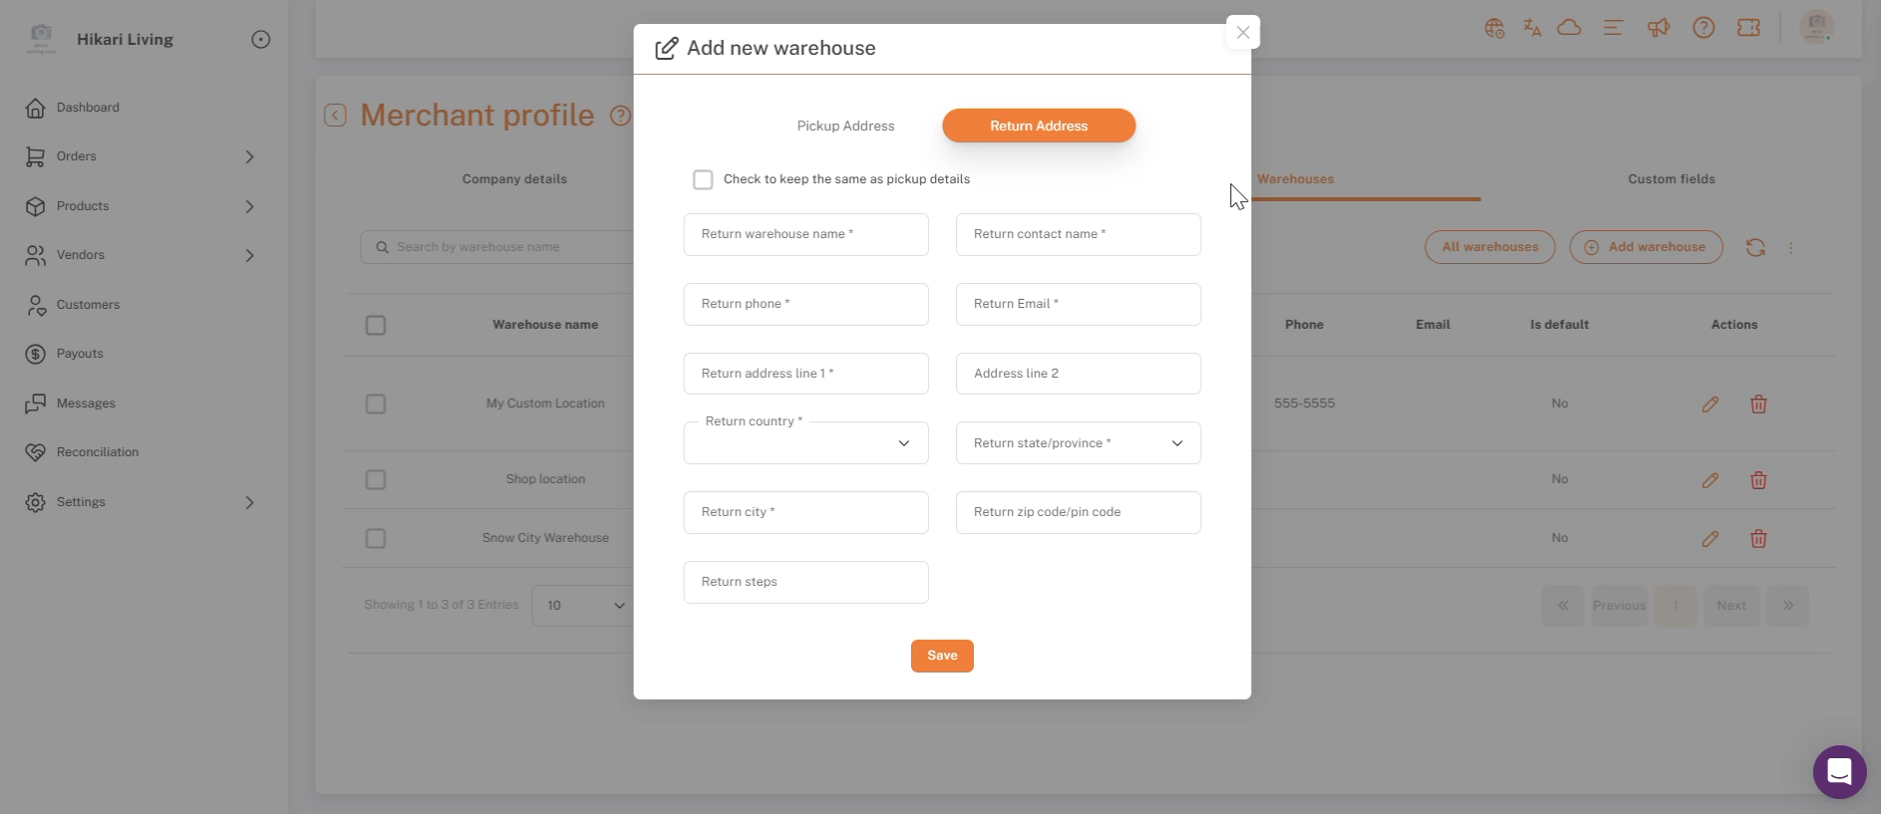Viewport: 1881px width, 814px height.
Task: Switch to the Company details tab
Action: 514,179
